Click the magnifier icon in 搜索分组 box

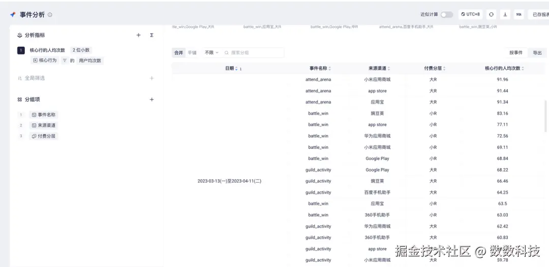[x=227, y=53]
